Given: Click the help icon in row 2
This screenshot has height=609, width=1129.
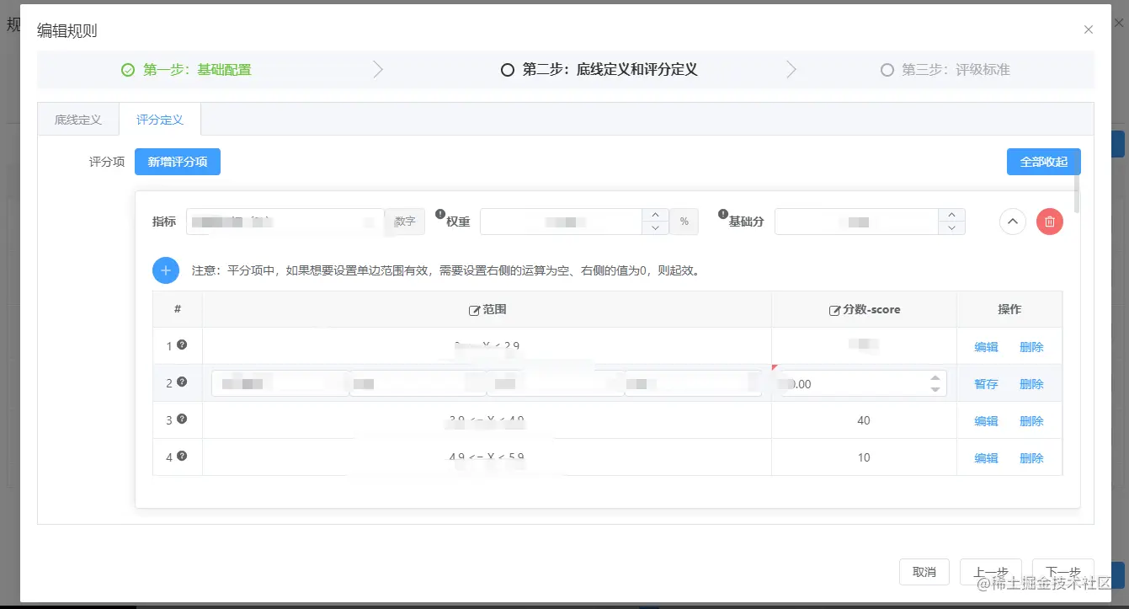Looking at the screenshot, I should point(182,382).
